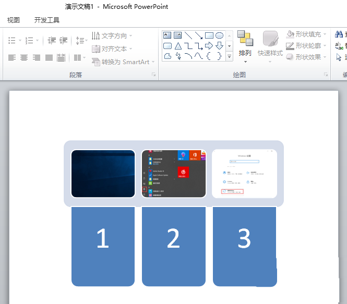Select the blue shape labeled 1
This screenshot has width=347, height=304.
click(x=103, y=247)
